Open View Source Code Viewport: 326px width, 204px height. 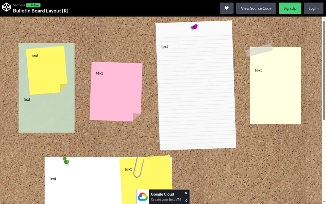(x=256, y=8)
